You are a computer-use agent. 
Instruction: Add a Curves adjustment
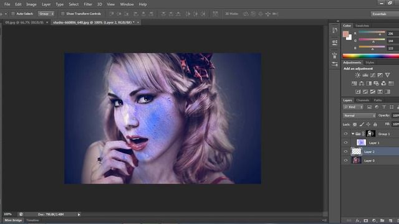pos(373,75)
